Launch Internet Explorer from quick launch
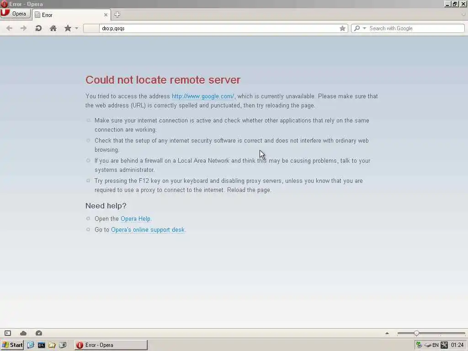This screenshot has height=351, width=468. tap(31, 345)
